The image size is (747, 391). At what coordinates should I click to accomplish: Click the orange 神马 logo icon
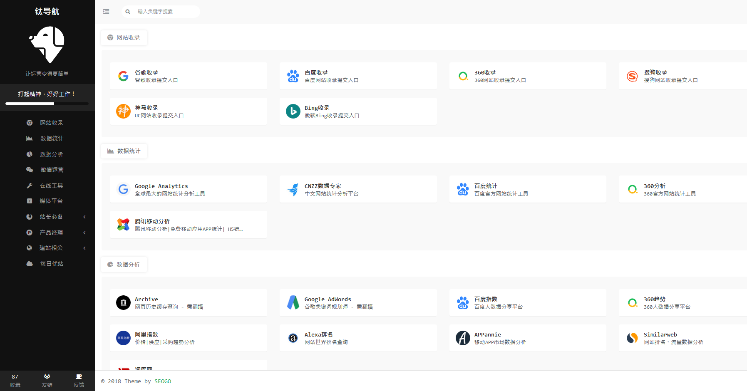(123, 111)
